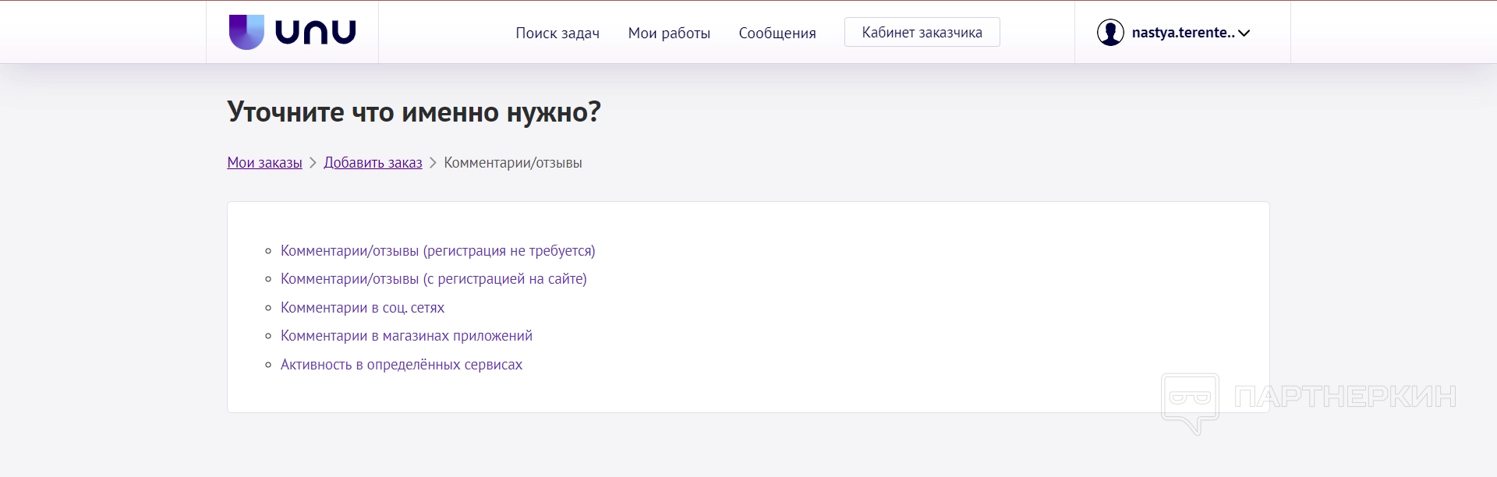The image size is (1497, 477).
Task: Go back to Добавить заказ breadcrumb
Action: pos(373,163)
